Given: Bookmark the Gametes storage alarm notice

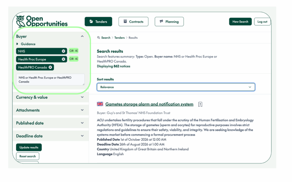Looking at the screenshot, I should point(200,104).
